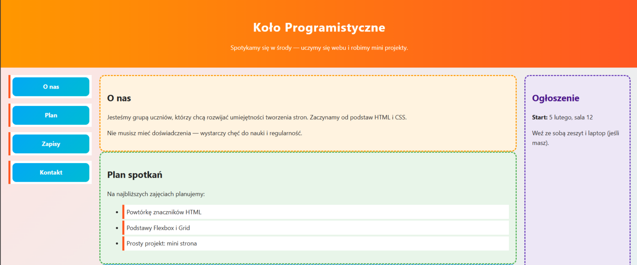Open the Zapisy section

51,144
